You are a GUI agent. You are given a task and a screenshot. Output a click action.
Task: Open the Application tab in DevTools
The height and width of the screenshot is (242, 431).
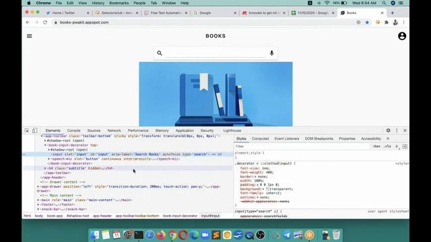click(185, 130)
